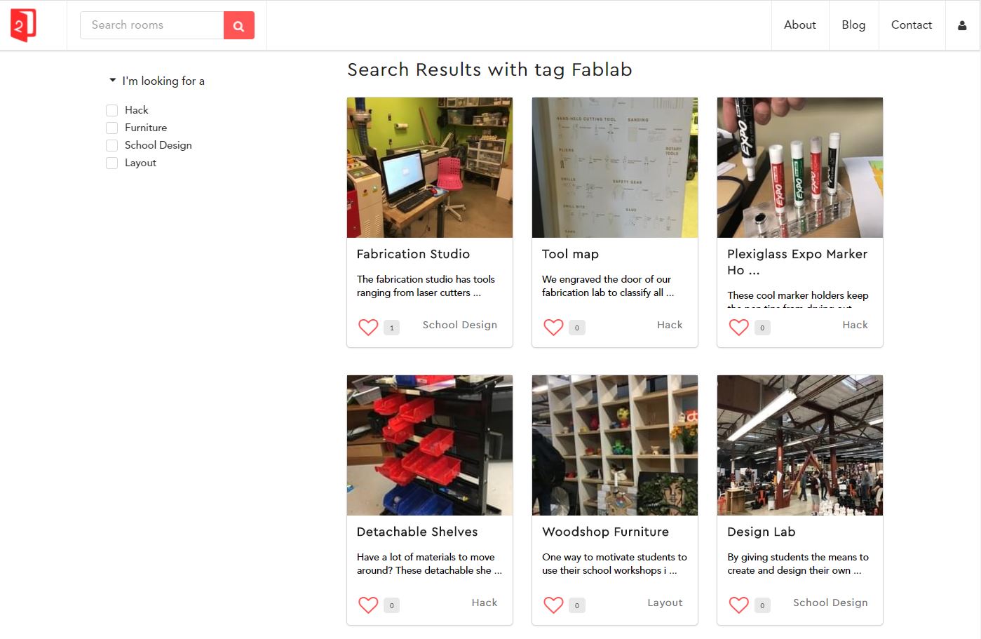Like the Detachable Shelves heart icon
The height and width of the screenshot is (639, 981).
click(x=368, y=605)
